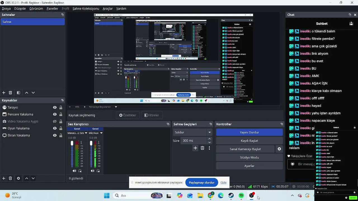Viewport: 358px width, 201px height.
Task: Hide the Tarayıcı source
Action: tap(55, 107)
